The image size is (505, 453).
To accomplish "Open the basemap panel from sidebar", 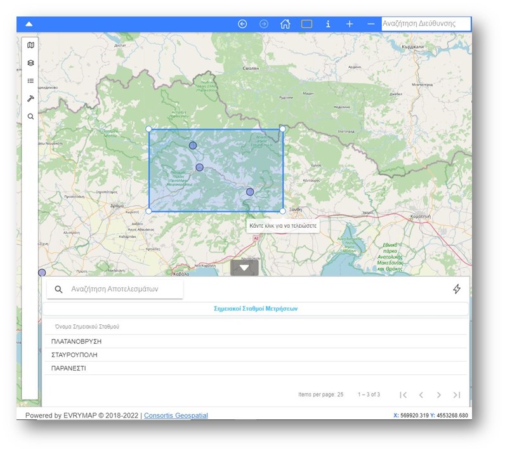I will coord(30,45).
